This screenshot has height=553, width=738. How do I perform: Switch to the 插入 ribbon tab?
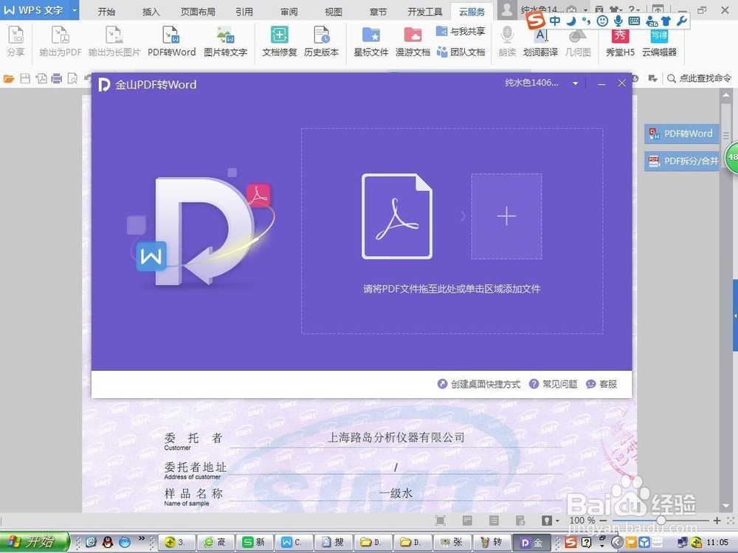151,11
